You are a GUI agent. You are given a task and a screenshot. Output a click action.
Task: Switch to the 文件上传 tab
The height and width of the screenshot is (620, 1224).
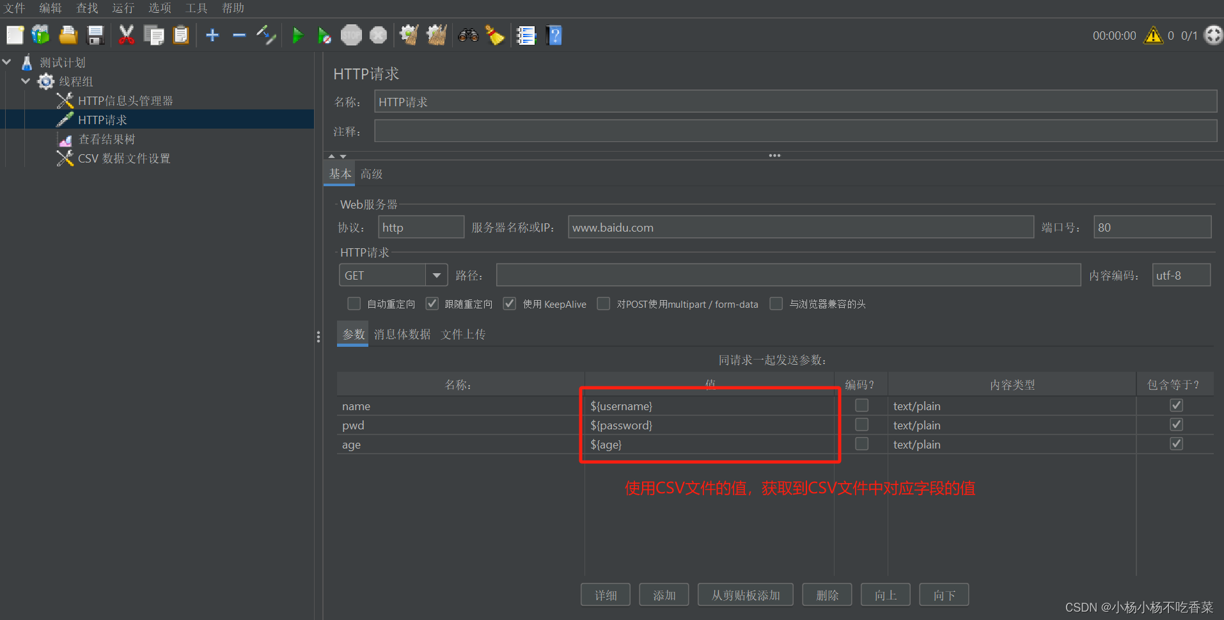463,334
